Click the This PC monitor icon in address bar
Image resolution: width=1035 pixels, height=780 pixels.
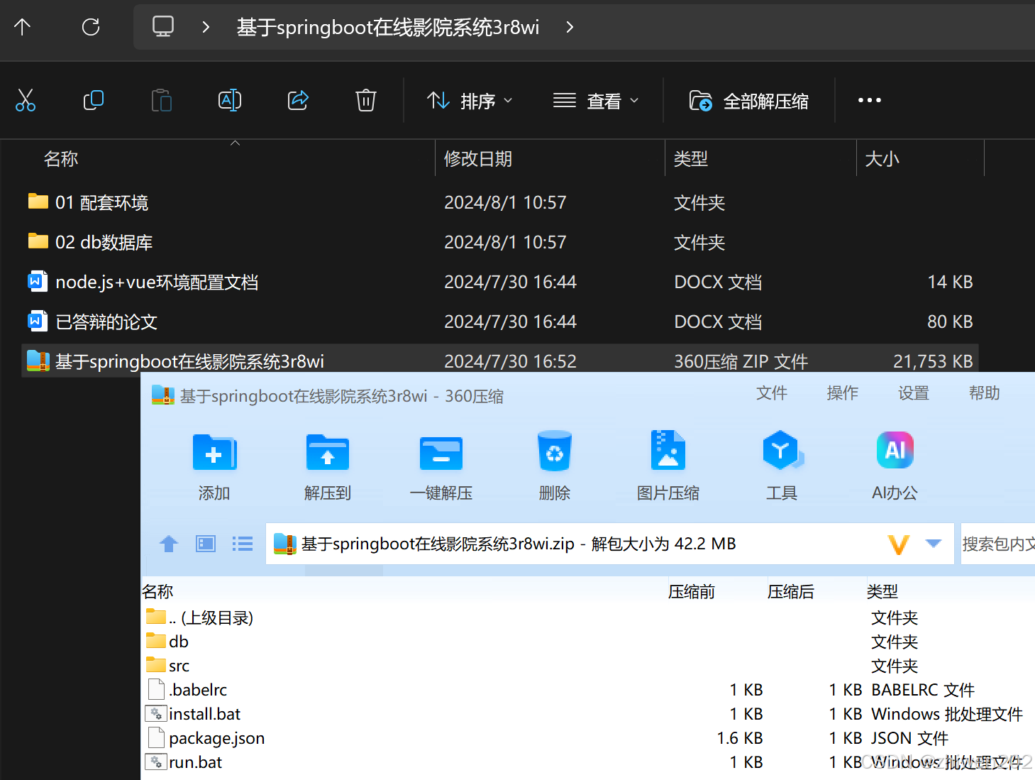click(x=163, y=27)
